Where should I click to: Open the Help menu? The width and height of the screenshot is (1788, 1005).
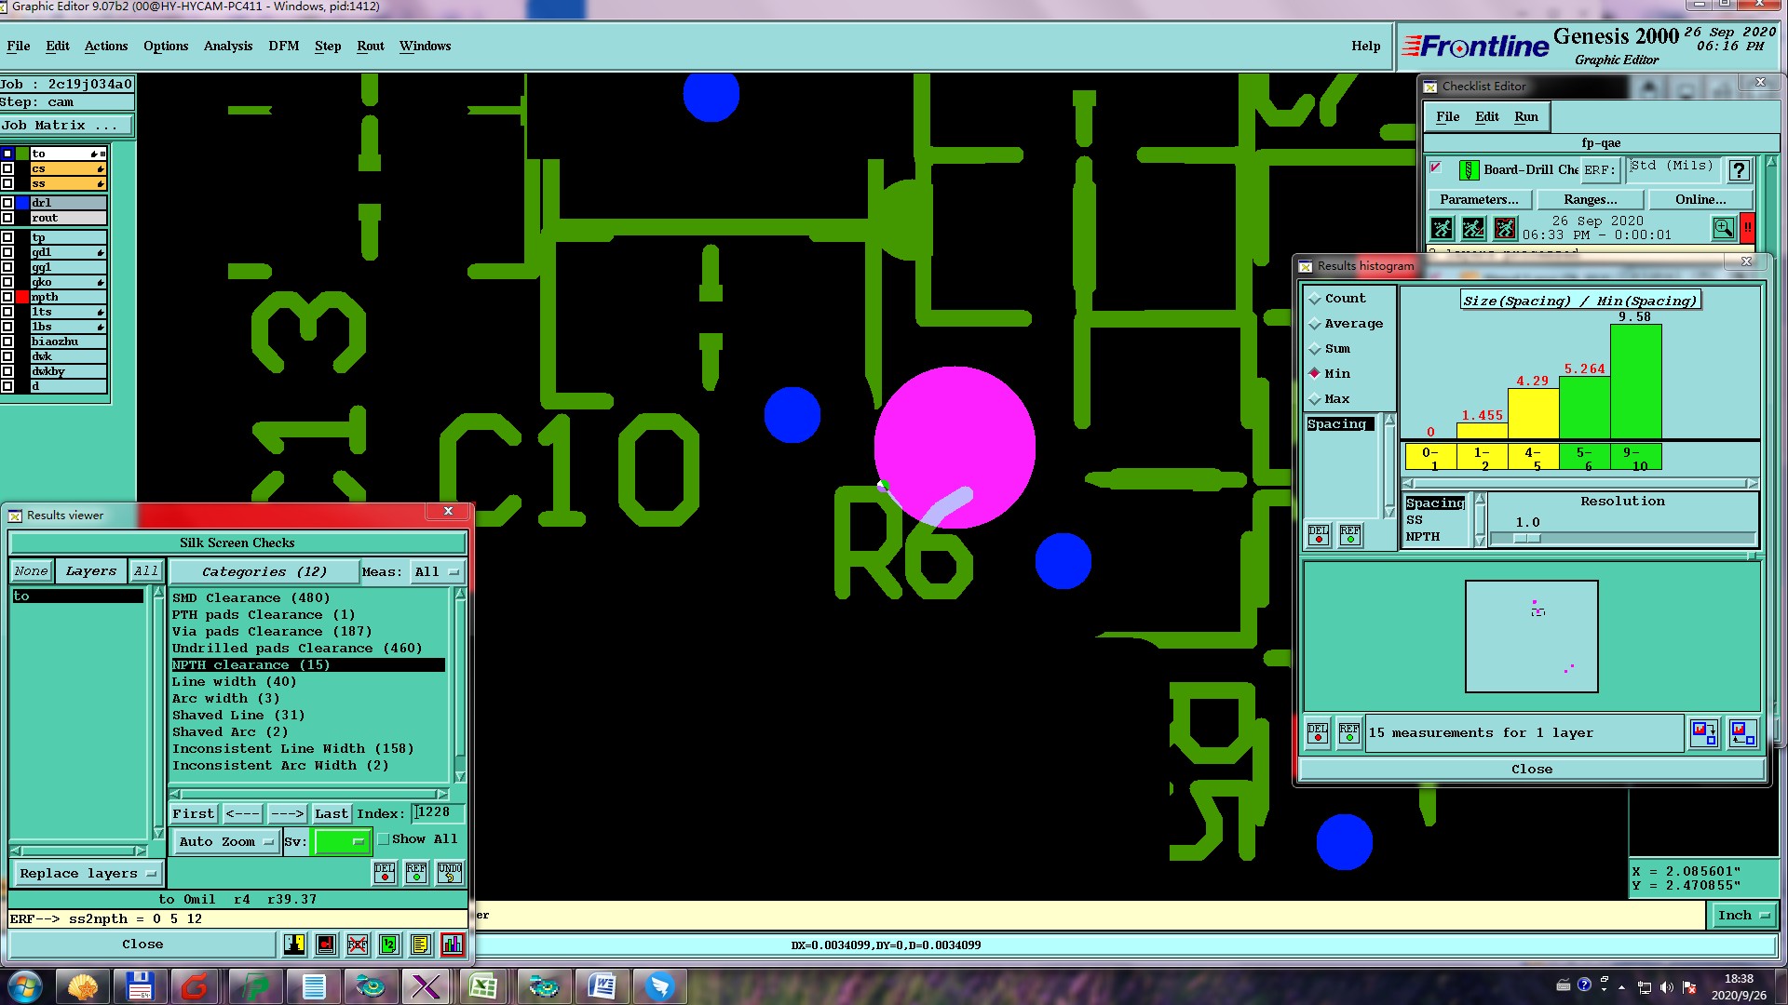tap(1366, 46)
